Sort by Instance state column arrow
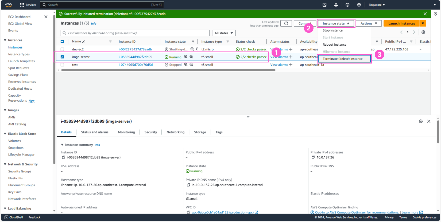 point(193,42)
